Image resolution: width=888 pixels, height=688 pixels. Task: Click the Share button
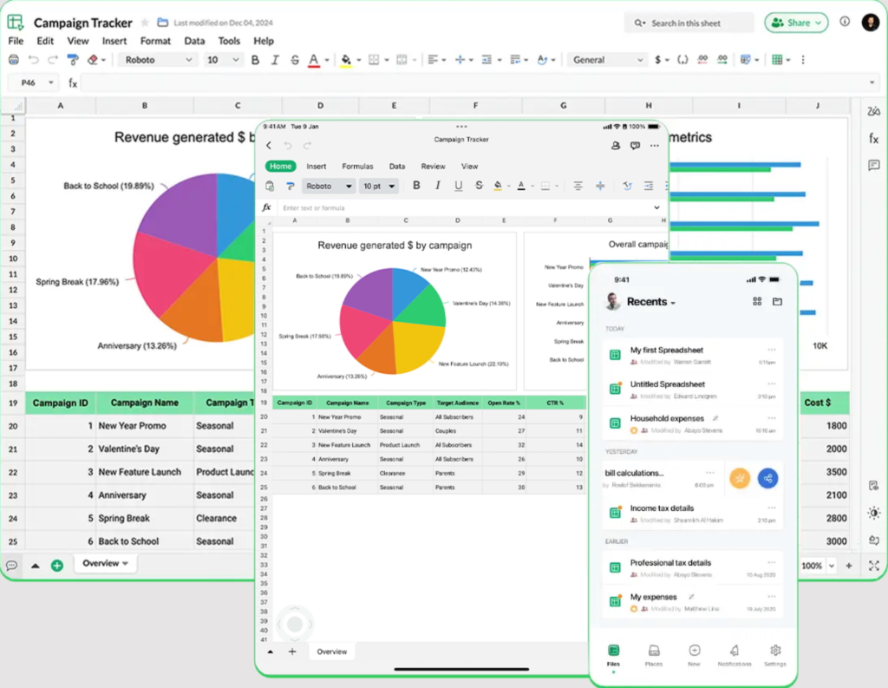point(795,23)
